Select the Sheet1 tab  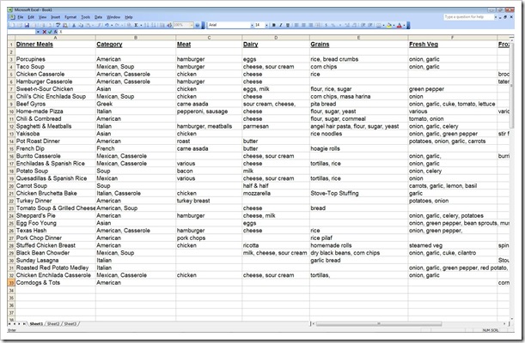click(x=36, y=323)
